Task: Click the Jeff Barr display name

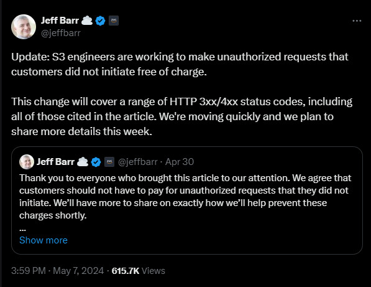Action: tap(60, 21)
